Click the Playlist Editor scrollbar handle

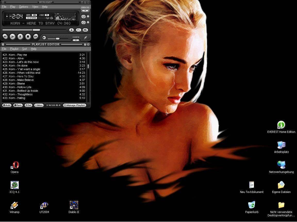pyautogui.click(x=88, y=66)
